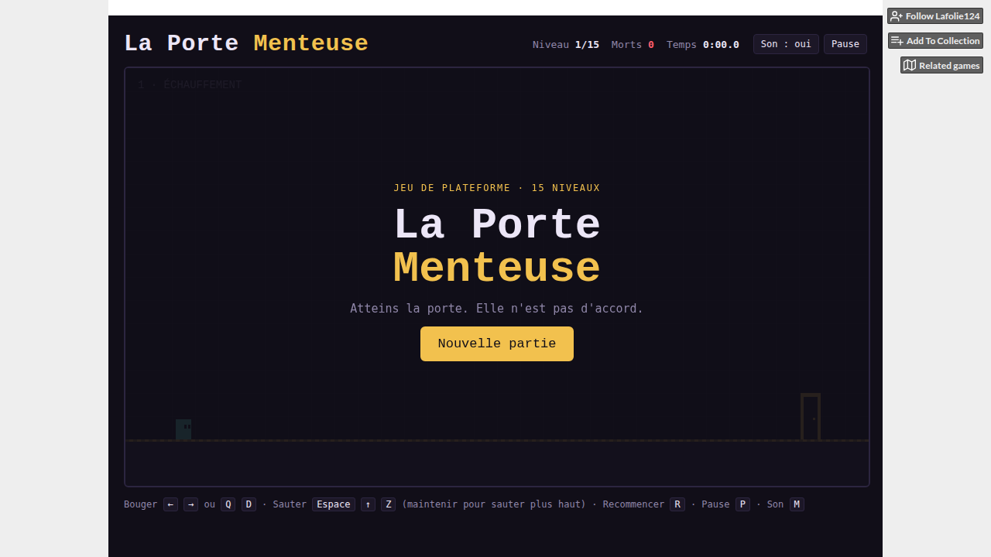Click the up arrow key hint

369,504
